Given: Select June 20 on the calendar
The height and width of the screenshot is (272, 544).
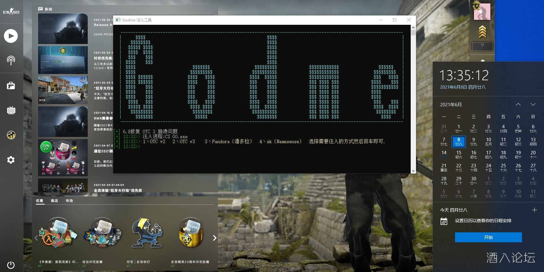Looking at the screenshot, I should tap(533, 155).
